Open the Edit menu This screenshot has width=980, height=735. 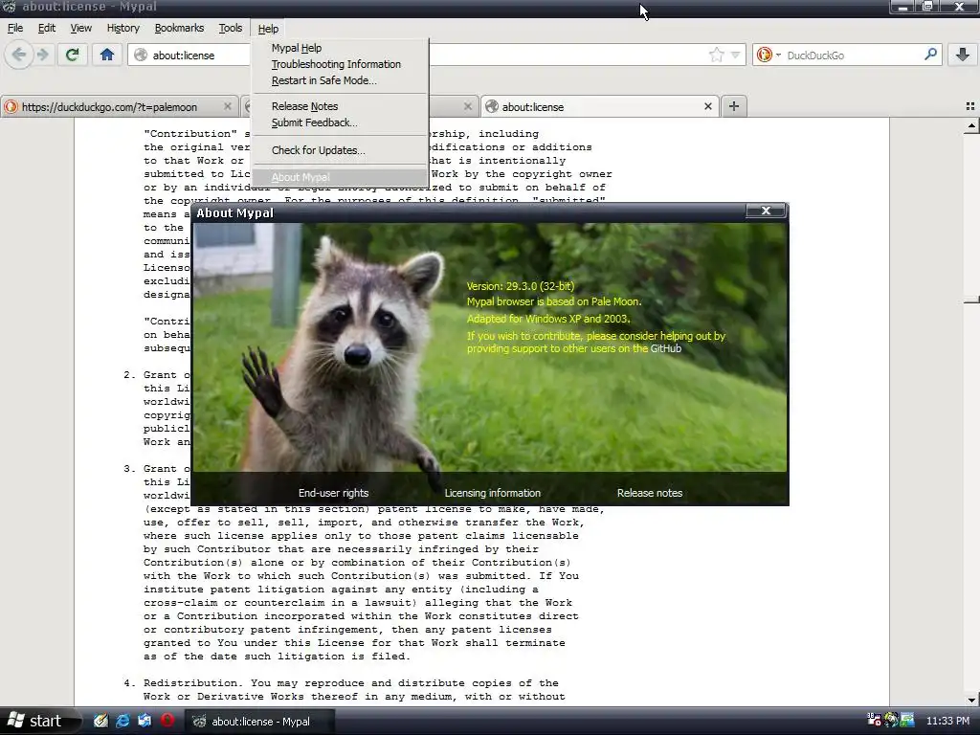(46, 28)
